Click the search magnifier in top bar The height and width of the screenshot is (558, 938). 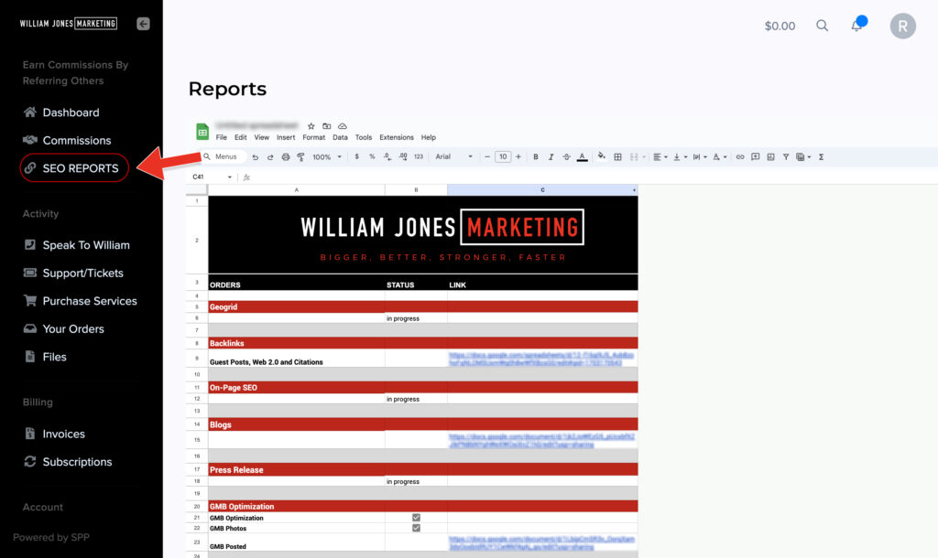(822, 26)
